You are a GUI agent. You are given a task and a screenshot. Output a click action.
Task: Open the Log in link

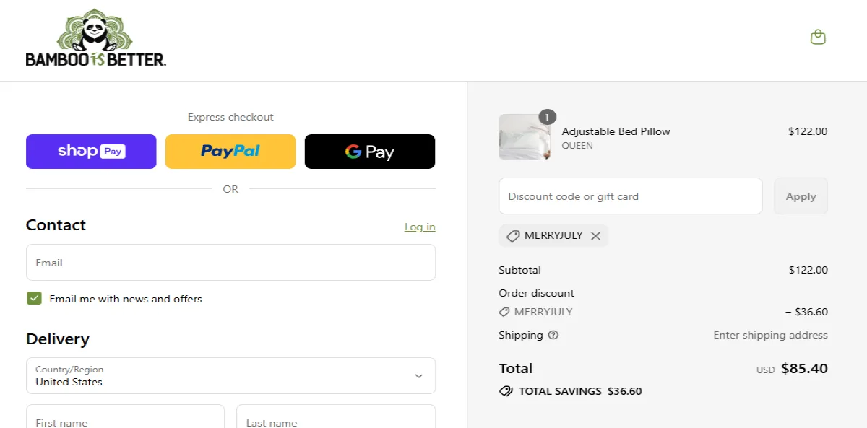(x=420, y=227)
